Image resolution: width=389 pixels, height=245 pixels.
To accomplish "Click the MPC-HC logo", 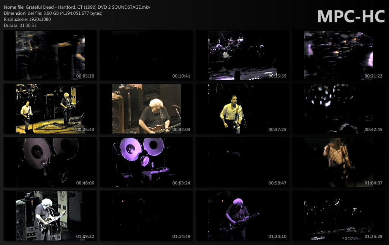I will pos(351,16).
